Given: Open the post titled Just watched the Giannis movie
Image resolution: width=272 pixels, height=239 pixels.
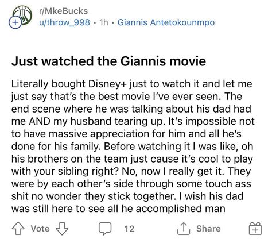Looking at the screenshot, I should coord(108,61).
